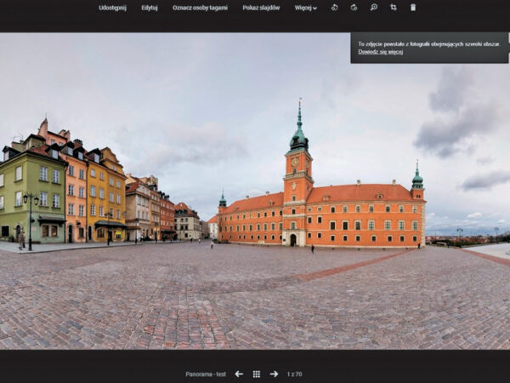Click the 1 z 70 photo counter
Screen dimensions: 510x383
(294, 374)
